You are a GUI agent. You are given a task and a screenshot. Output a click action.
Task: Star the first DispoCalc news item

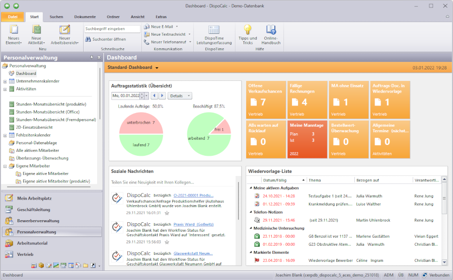[x=167, y=213]
